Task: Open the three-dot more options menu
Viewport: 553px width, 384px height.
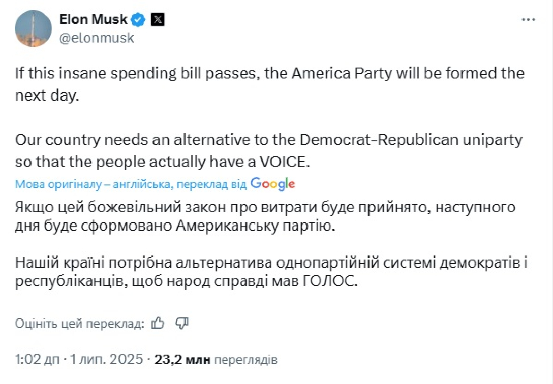Action: 529,19
